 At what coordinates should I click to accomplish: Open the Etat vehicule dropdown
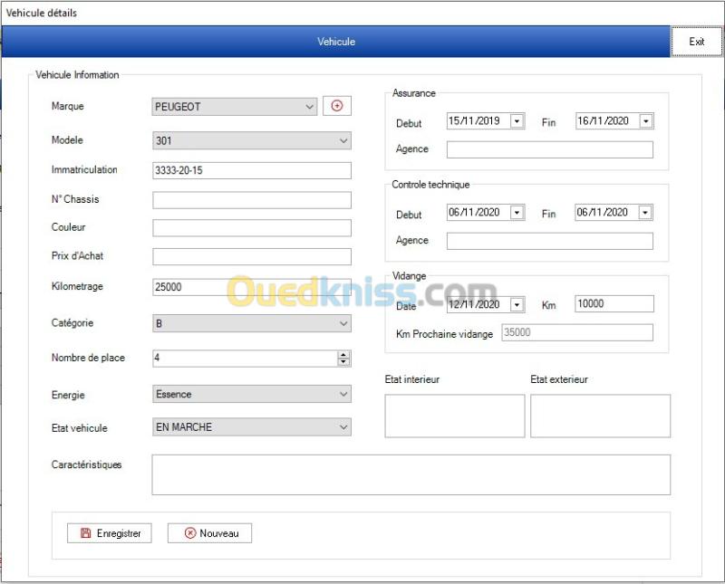[x=252, y=427]
